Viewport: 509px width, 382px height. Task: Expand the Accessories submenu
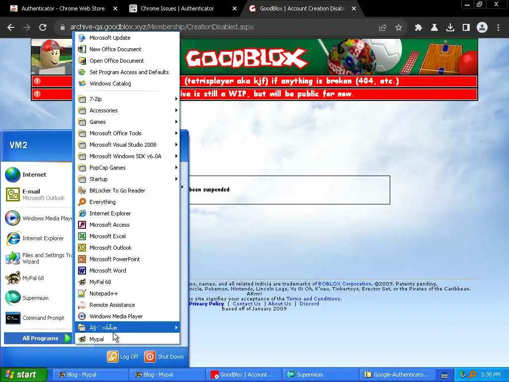(127, 110)
